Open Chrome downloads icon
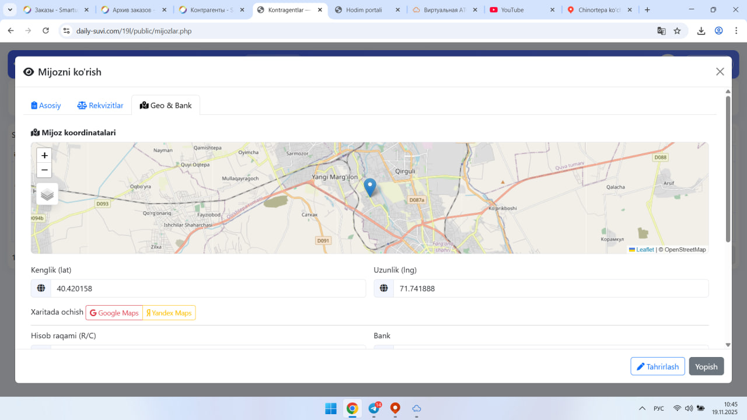747x420 pixels. [x=701, y=31]
